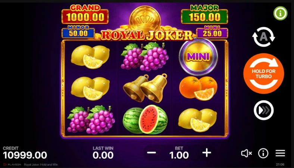The image size is (294, 168).
Task: Click the golden bells symbol
Action: [x=145, y=88]
